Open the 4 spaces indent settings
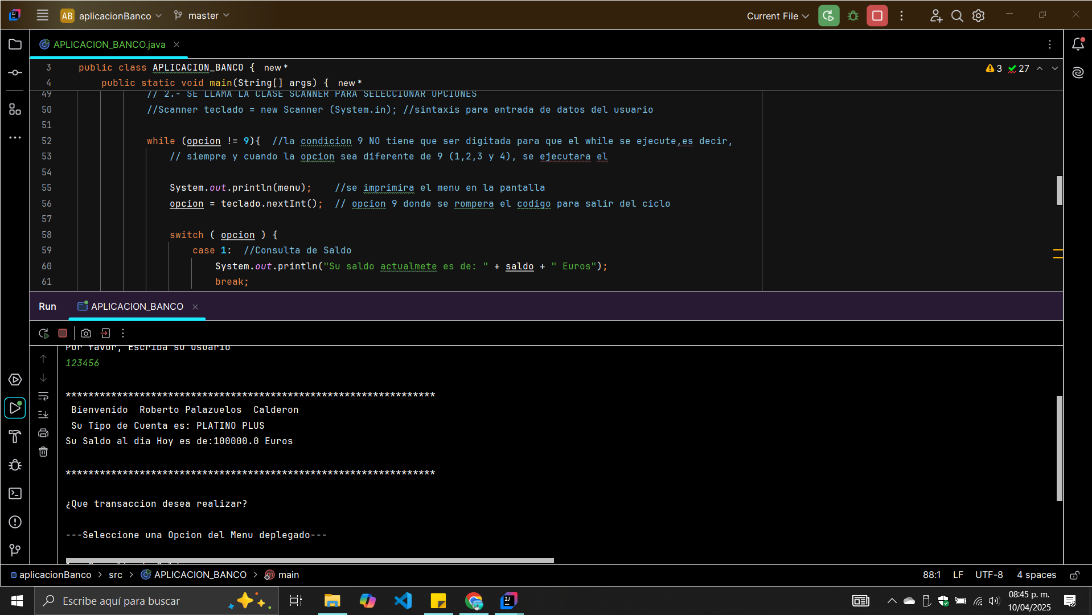 point(1036,575)
